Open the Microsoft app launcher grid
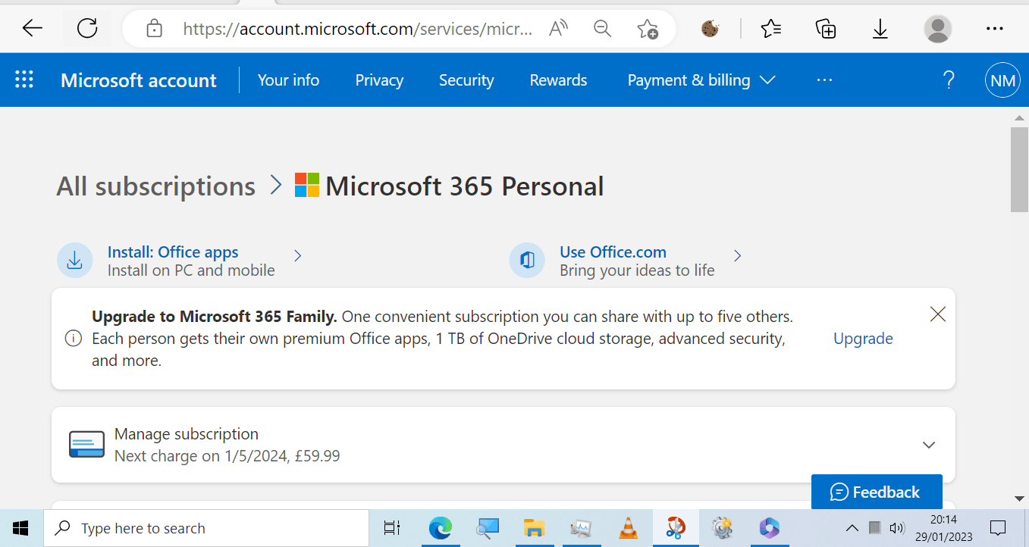This screenshot has height=547, width=1029. pyautogui.click(x=24, y=80)
